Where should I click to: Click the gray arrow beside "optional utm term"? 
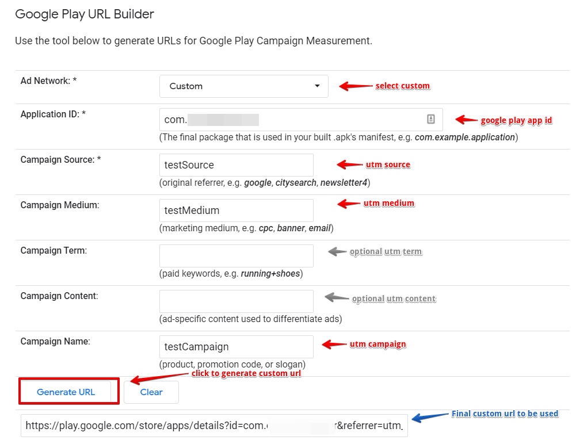tap(338, 251)
